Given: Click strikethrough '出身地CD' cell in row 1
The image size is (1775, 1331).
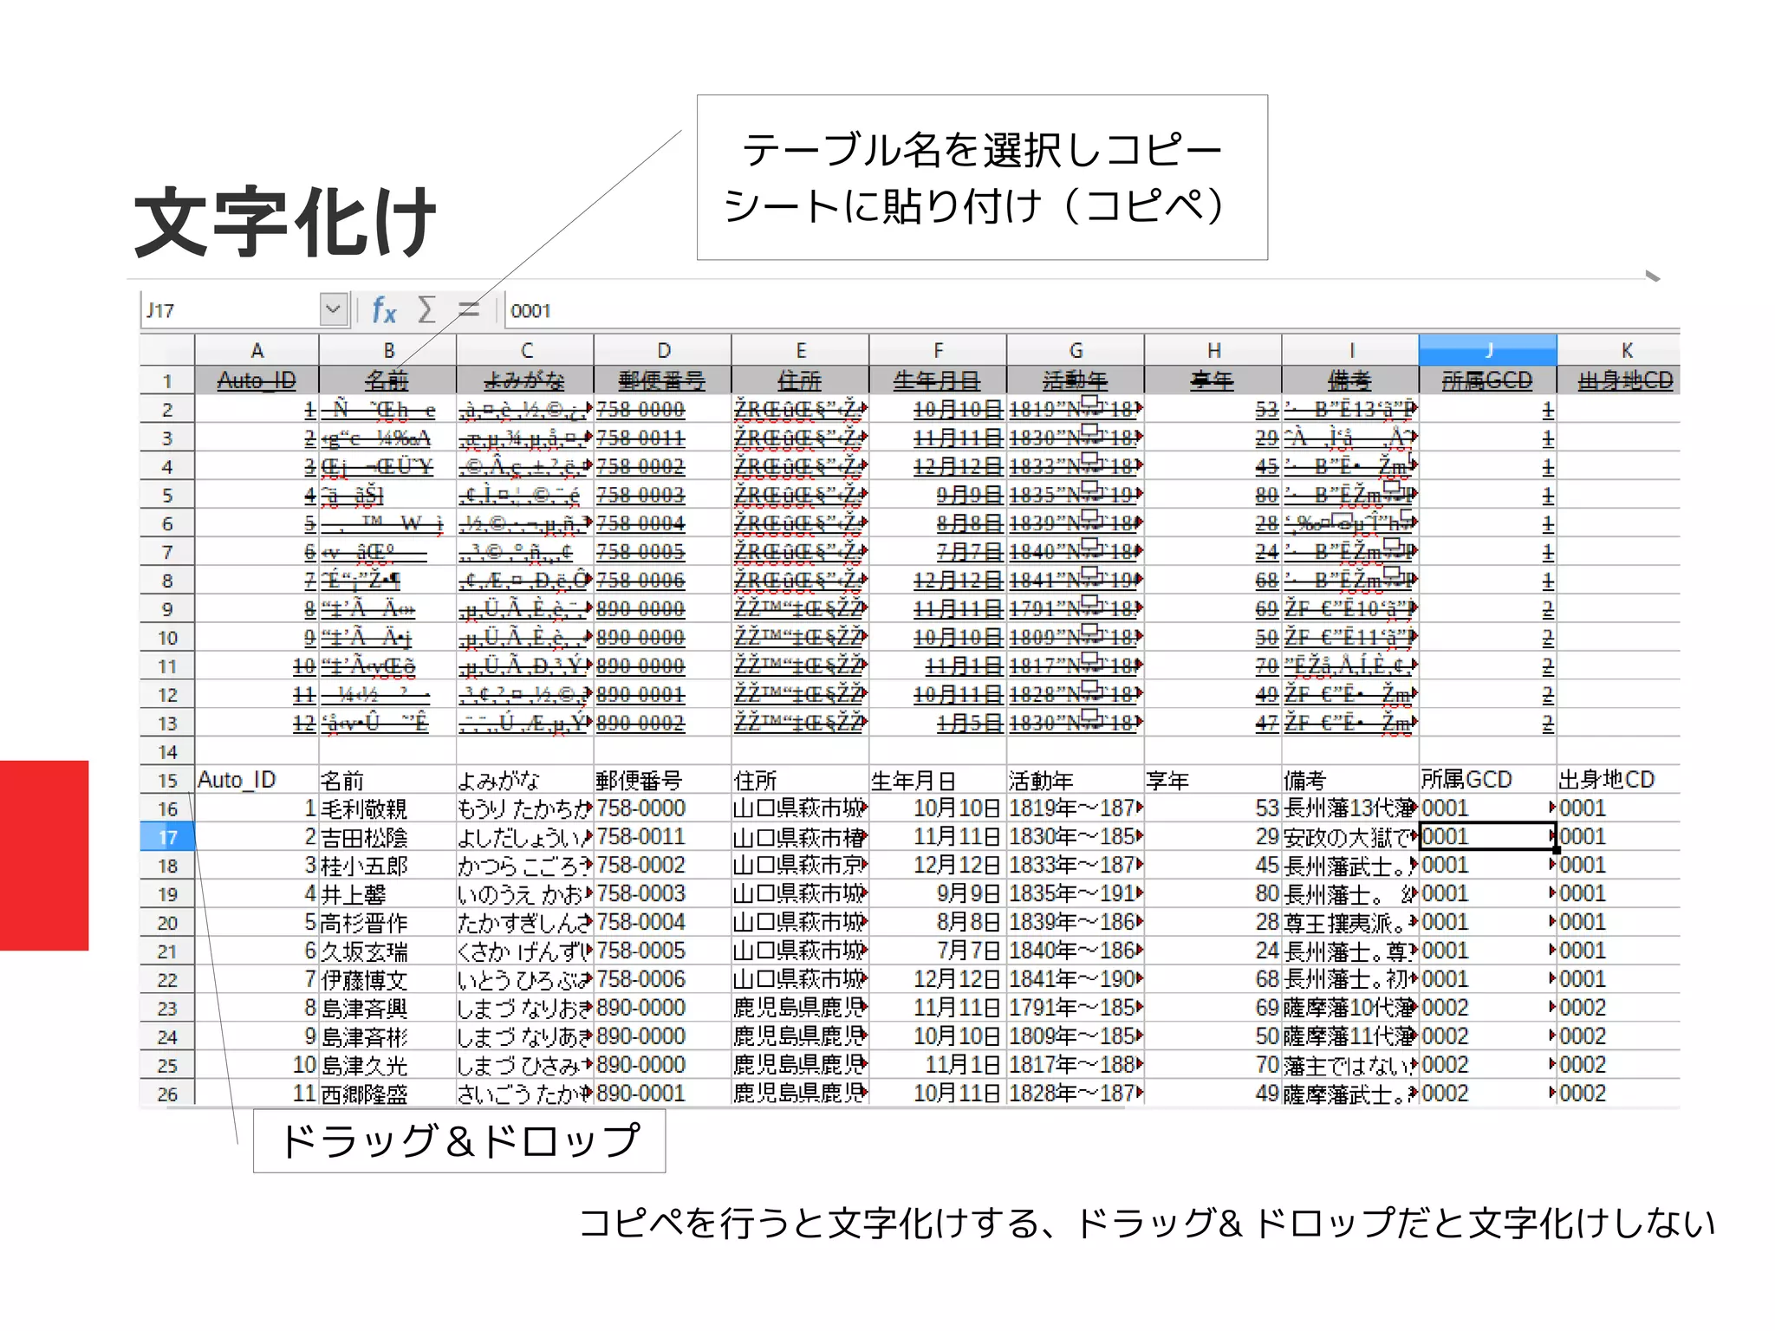Looking at the screenshot, I should [1619, 380].
